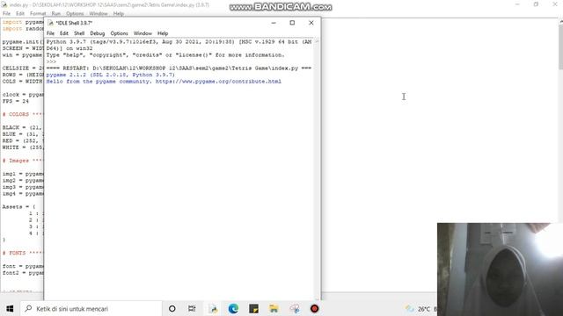The image size is (563, 316).
Task: Click the pygame contribute URL in shell
Action: (x=218, y=82)
